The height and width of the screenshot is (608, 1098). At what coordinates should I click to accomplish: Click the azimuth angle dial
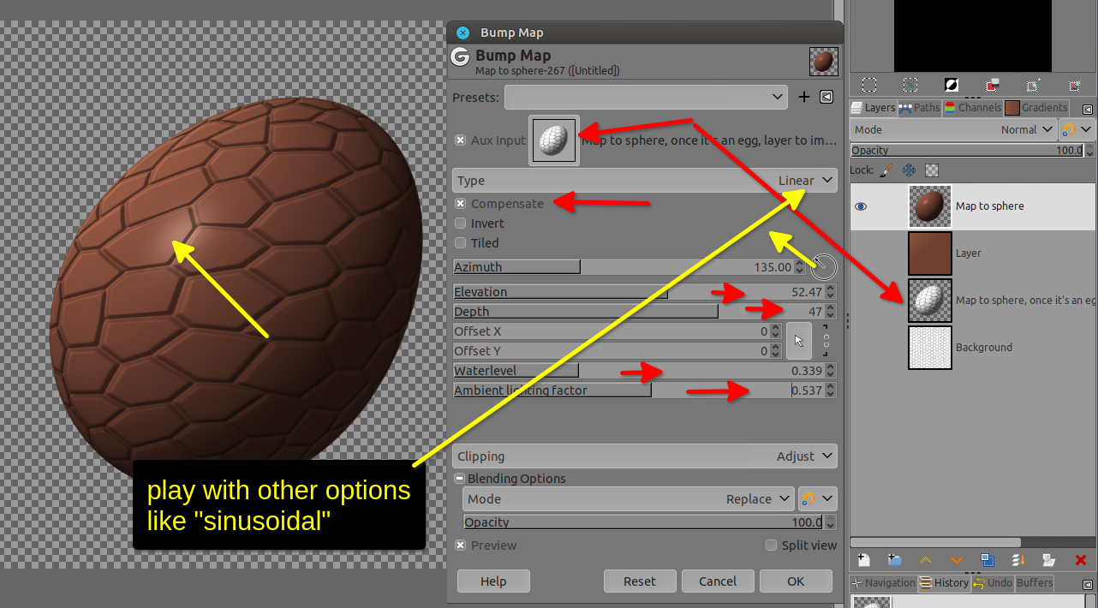pyautogui.click(x=823, y=266)
